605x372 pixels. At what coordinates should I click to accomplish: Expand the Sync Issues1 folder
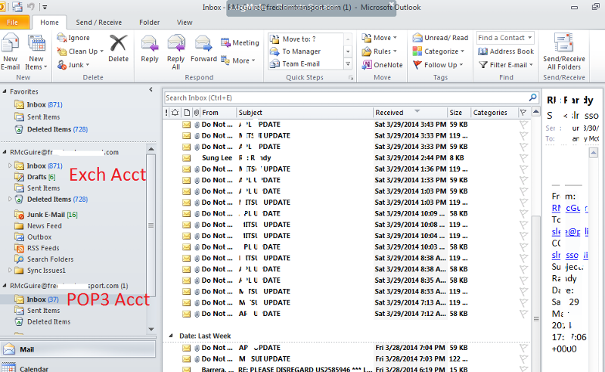10,270
